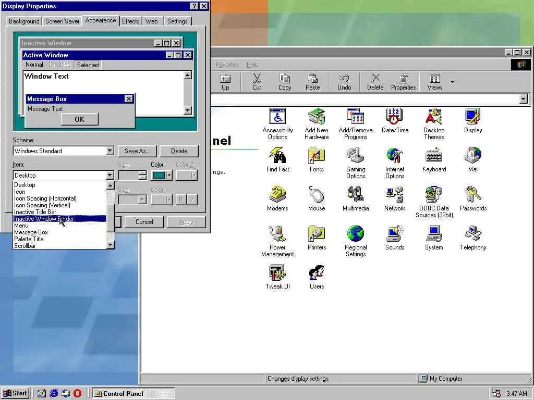
Task: Open the System icon
Action: point(434,238)
